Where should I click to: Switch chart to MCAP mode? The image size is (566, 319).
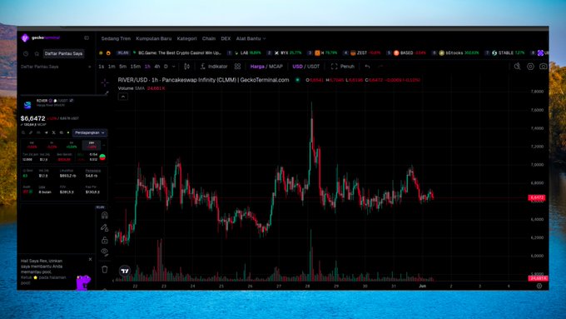(276, 67)
